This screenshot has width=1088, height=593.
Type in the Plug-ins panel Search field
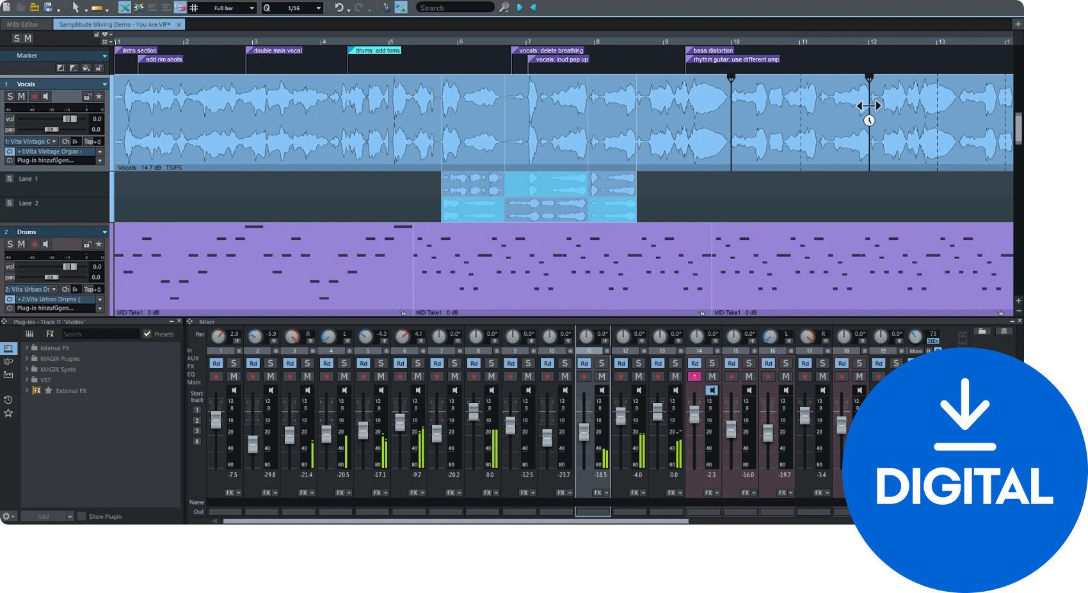point(100,334)
